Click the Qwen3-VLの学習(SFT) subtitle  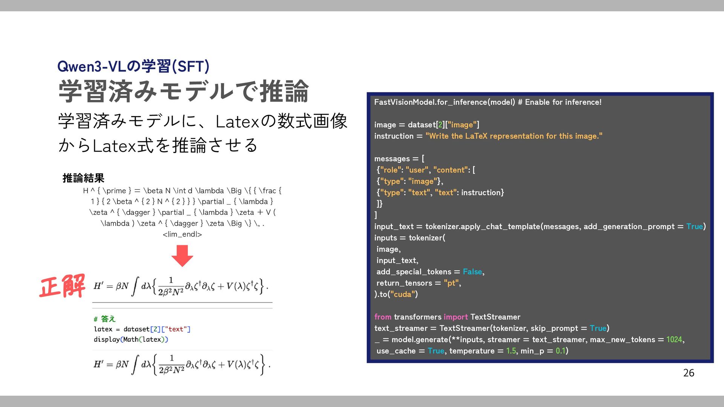pyautogui.click(x=133, y=66)
